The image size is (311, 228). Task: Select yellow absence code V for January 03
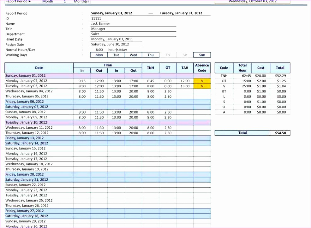pyautogui.click(x=202, y=86)
